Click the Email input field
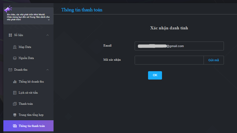This screenshot has height=133, width=237. (x=179, y=46)
